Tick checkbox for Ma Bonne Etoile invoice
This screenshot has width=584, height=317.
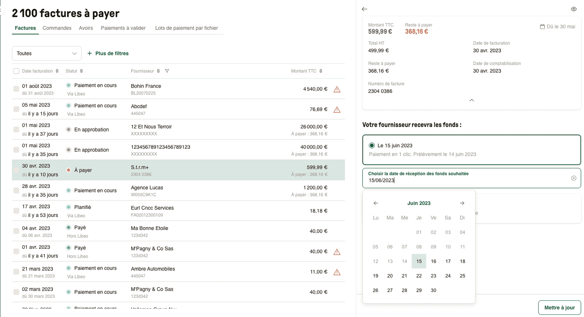pos(16,231)
